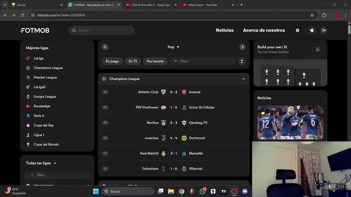Click the Copa del Mundo trophy icon
Image resolution: width=351 pixels, height=197 pixels.
tap(28, 144)
